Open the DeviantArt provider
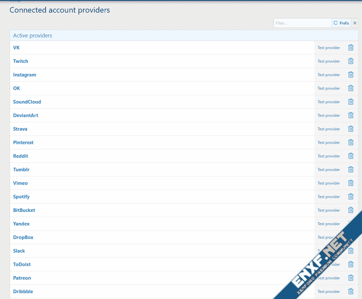The image size is (362, 299). tap(26, 115)
